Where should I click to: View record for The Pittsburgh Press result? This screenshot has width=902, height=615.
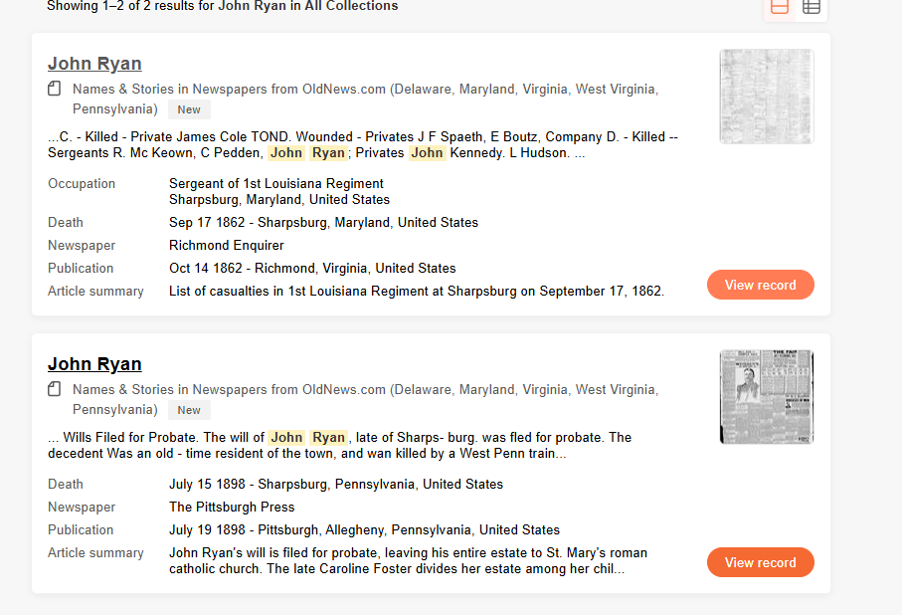pos(761,562)
